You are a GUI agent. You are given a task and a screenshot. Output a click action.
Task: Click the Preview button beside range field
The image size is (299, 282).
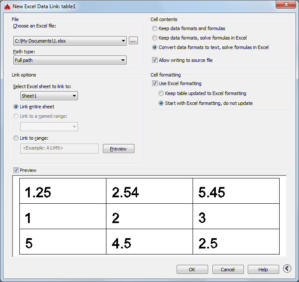pos(118,149)
